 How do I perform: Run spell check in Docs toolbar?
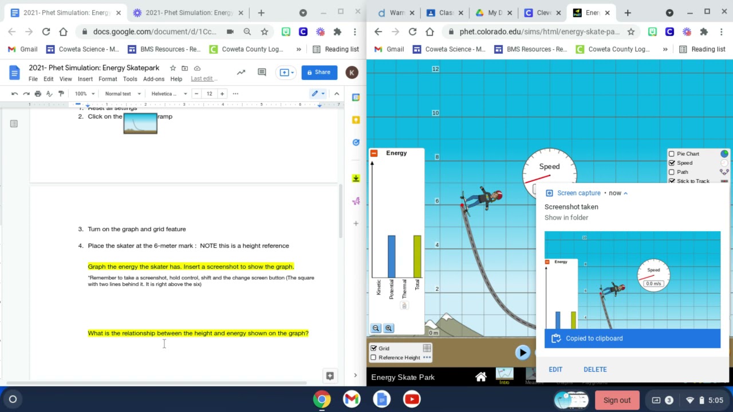(x=49, y=93)
